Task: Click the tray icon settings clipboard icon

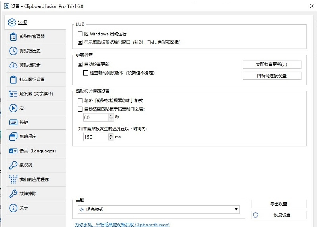Action: click(13, 79)
